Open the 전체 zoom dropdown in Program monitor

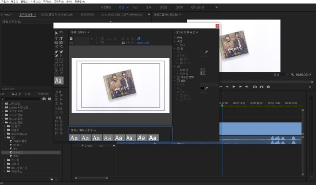281,74
